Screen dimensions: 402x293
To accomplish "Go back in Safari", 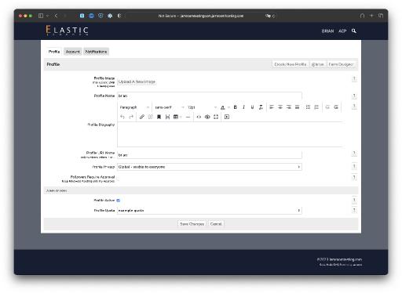I will pyautogui.click(x=56, y=16).
